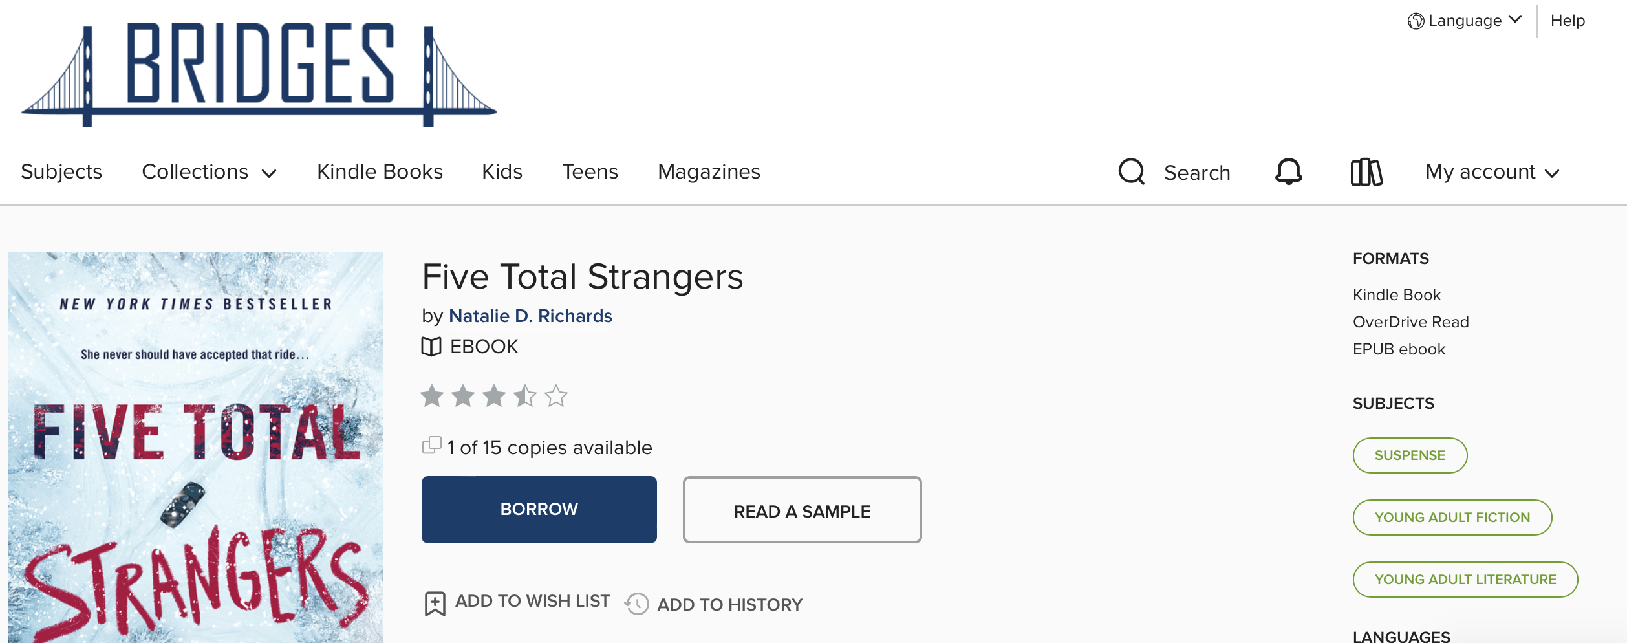Expand the Language dropdown
Viewport: 1627px width, 643px height.
pyautogui.click(x=1465, y=21)
